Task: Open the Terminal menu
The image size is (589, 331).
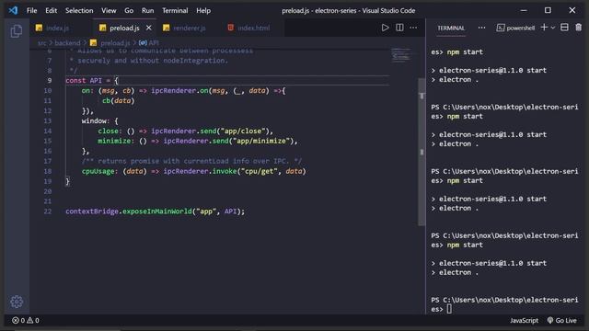Action: point(175,10)
